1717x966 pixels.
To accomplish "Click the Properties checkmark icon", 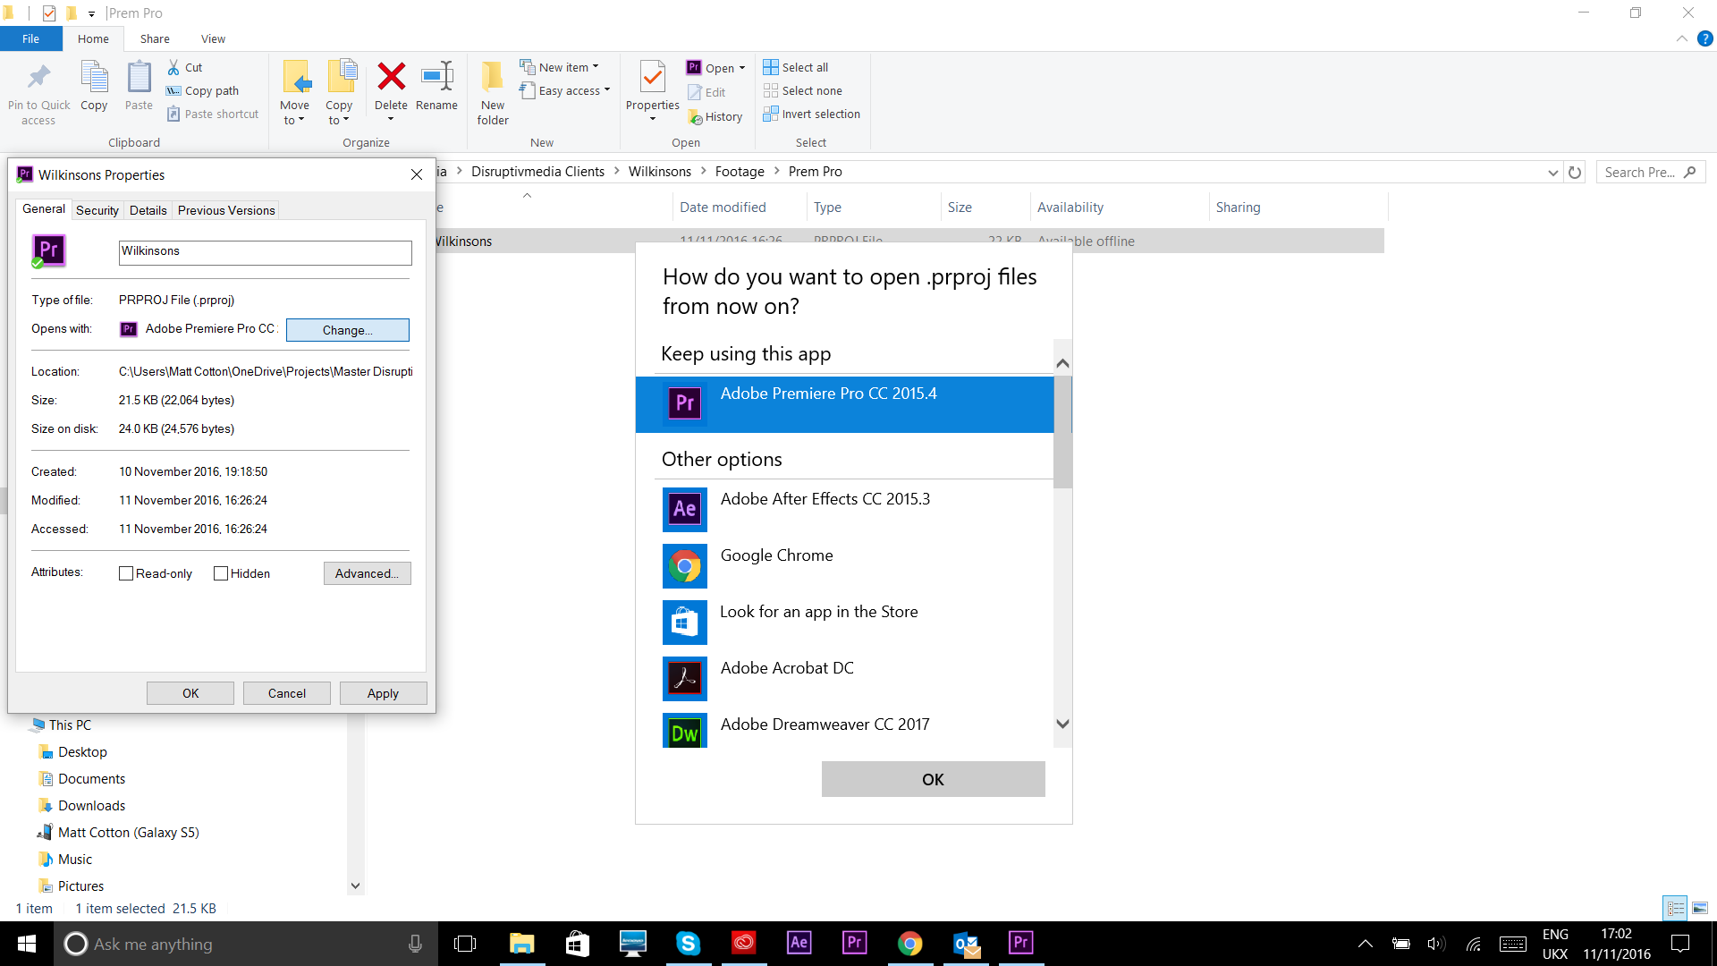I will click(x=653, y=78).
